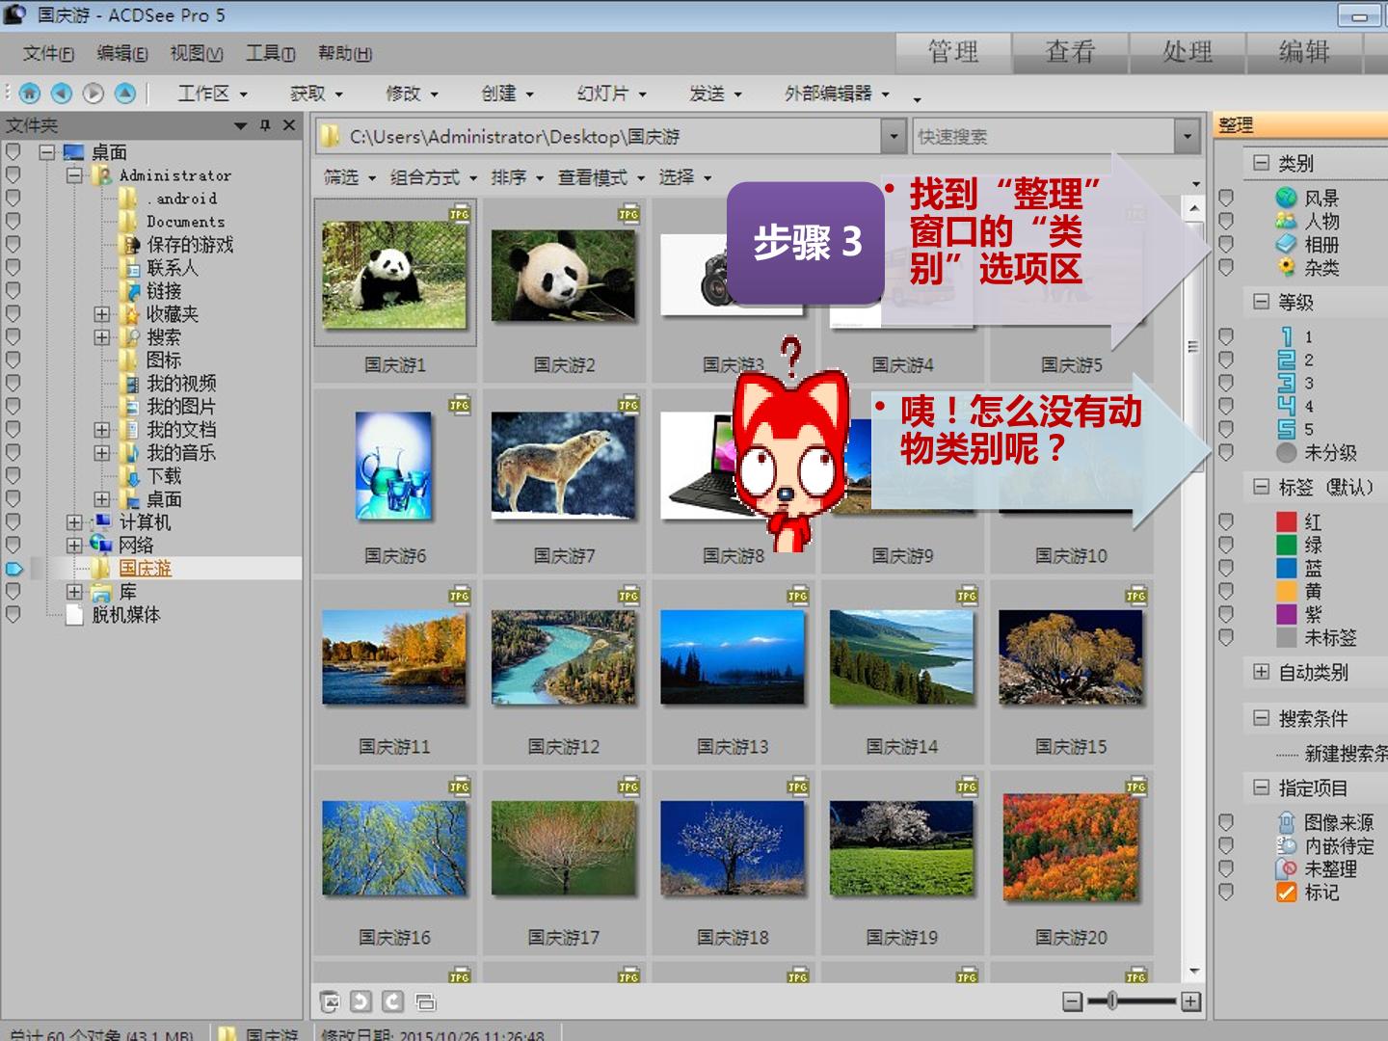The image size is (1388, 1041).
Task: Click the 相册 category album icon
Action: [1286, 244]
